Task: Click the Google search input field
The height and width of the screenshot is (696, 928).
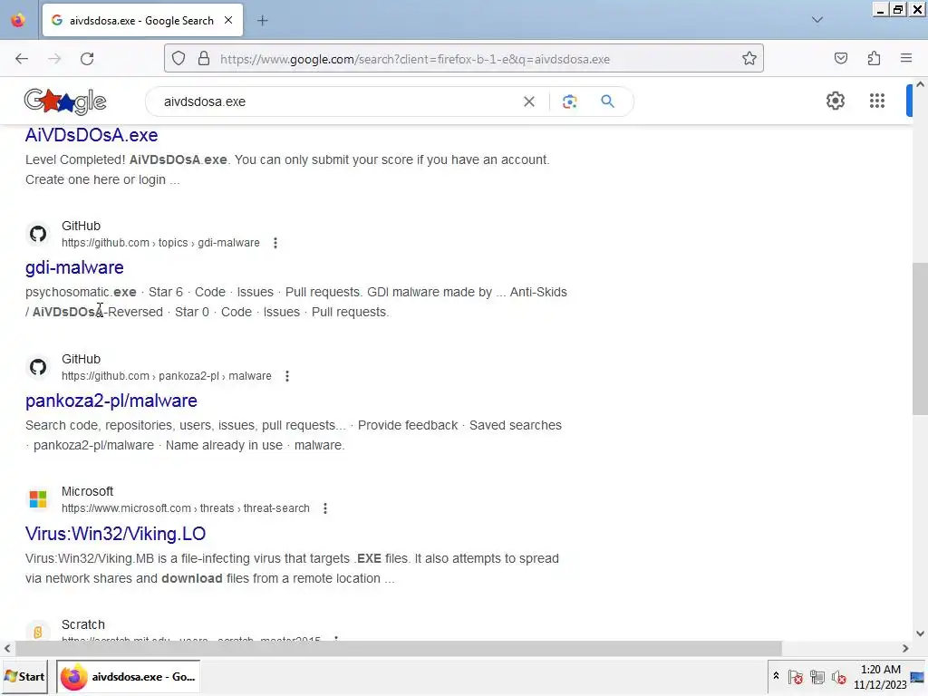Action: (x=337, y=101)
